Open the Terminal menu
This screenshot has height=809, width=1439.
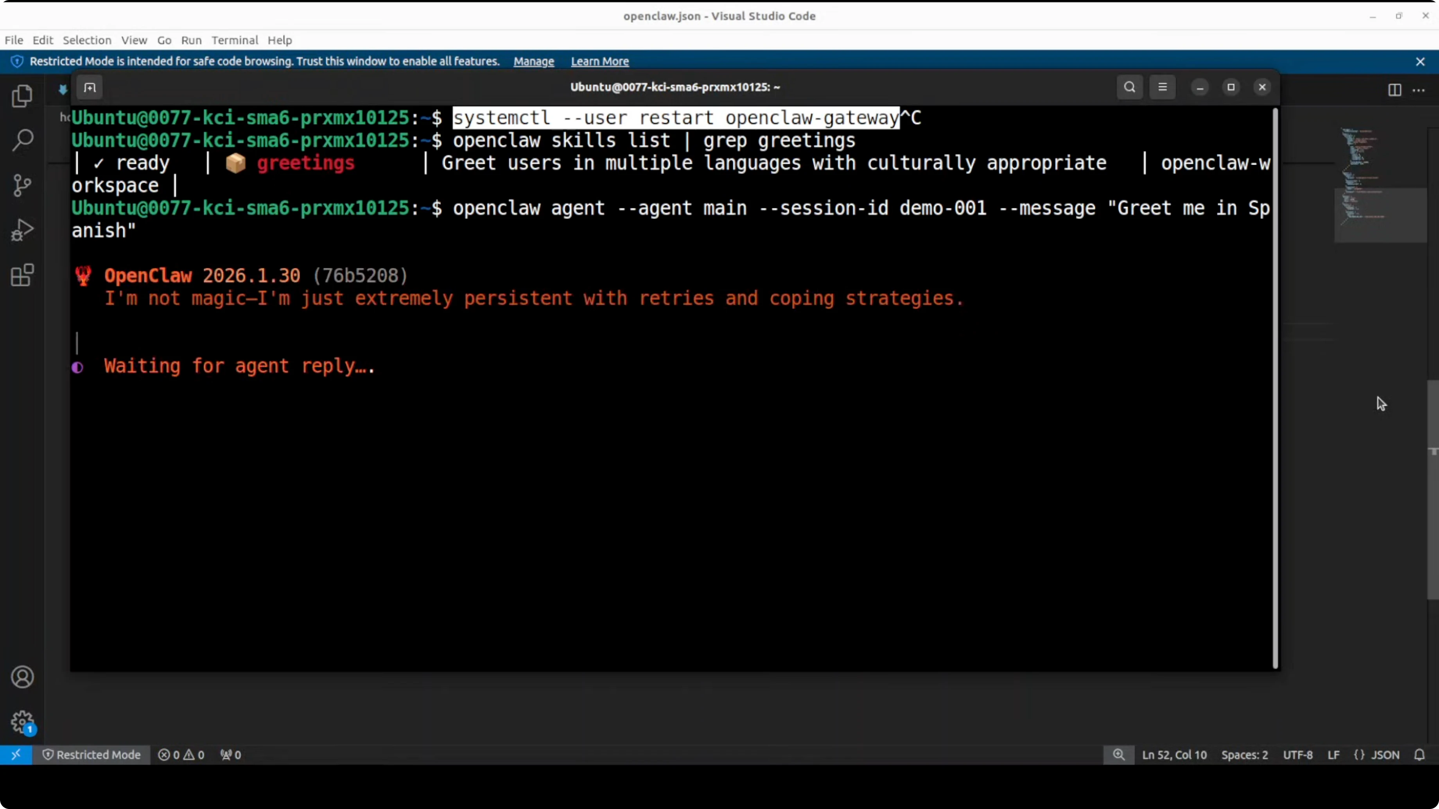235,39
